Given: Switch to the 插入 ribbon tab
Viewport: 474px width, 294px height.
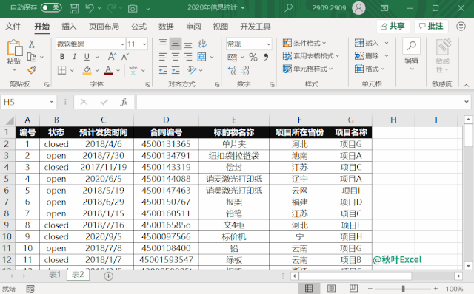Looking at the screenshot, I should click(x=69, y=27).
